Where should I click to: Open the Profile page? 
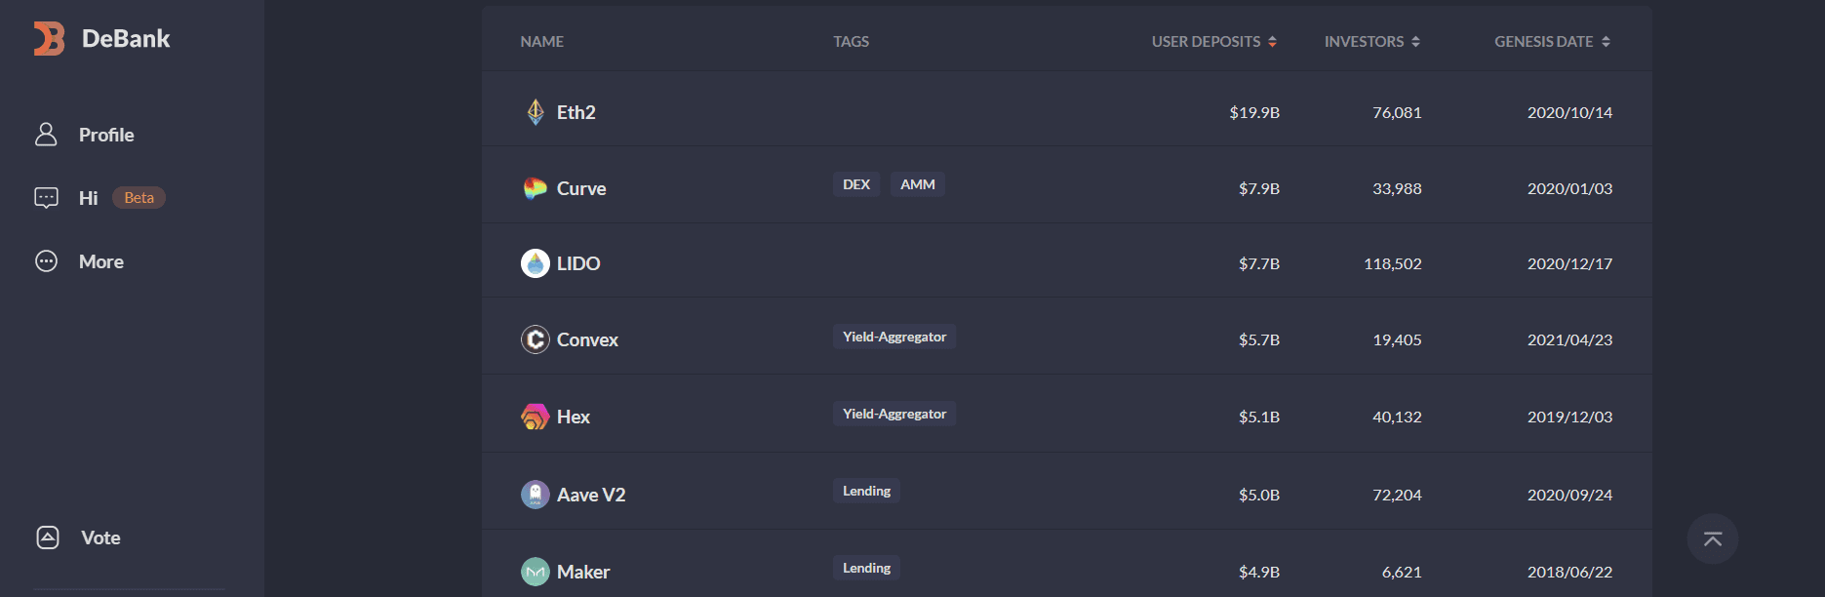click(105, 135)
